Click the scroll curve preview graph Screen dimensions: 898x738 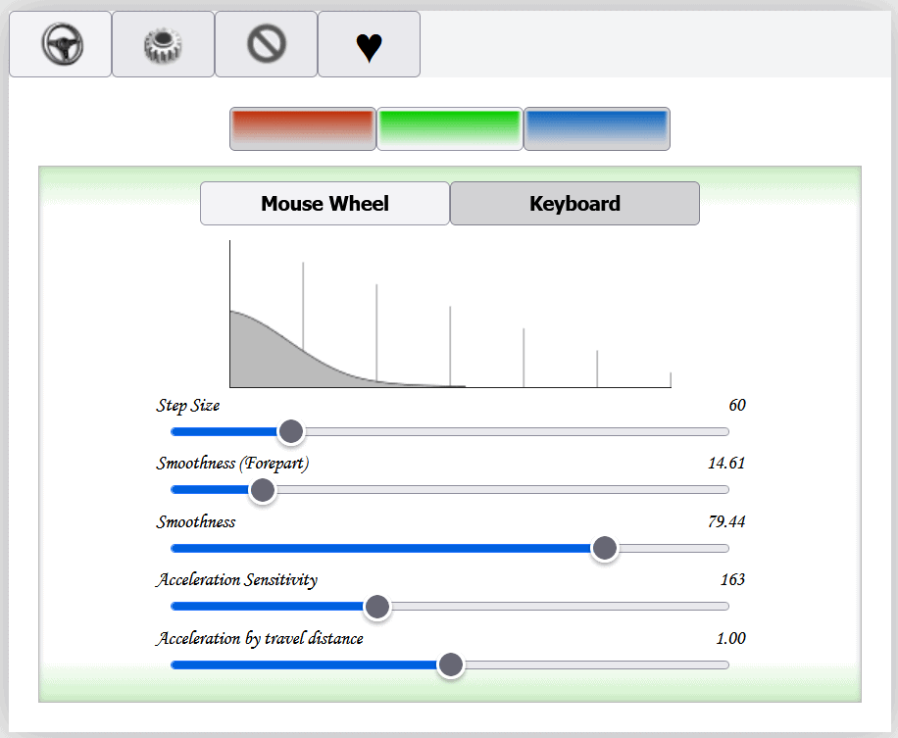[450, 315]
